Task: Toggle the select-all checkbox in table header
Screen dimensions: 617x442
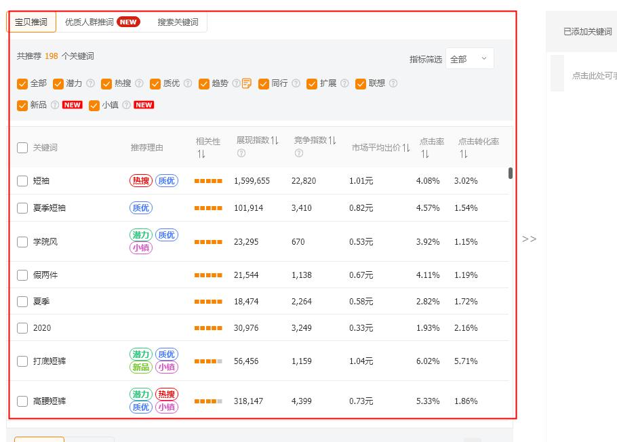Action: [x=22, y=148]
